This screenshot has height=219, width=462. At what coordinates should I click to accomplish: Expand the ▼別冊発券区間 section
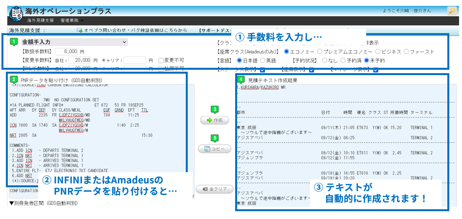(x=44, y=203)
